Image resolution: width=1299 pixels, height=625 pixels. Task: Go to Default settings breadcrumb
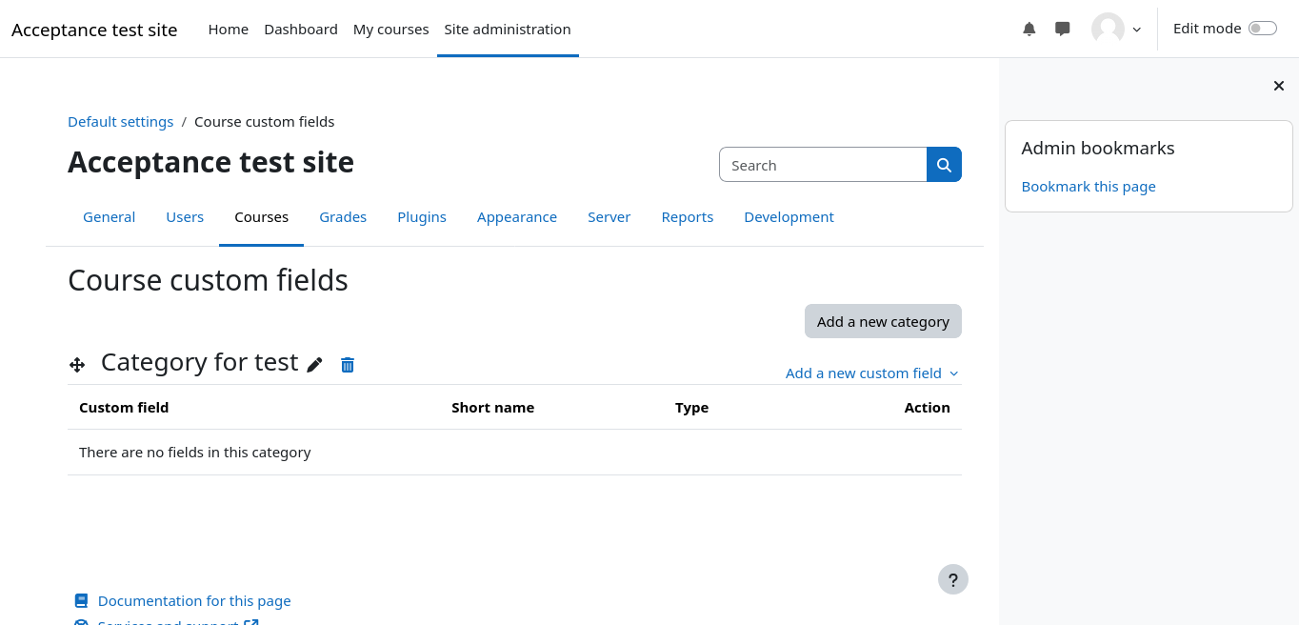(121, 122)
